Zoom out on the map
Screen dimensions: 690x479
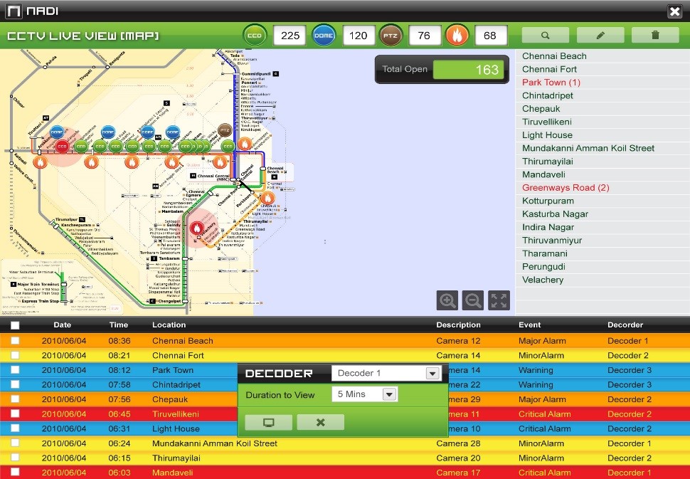(473, 300)
